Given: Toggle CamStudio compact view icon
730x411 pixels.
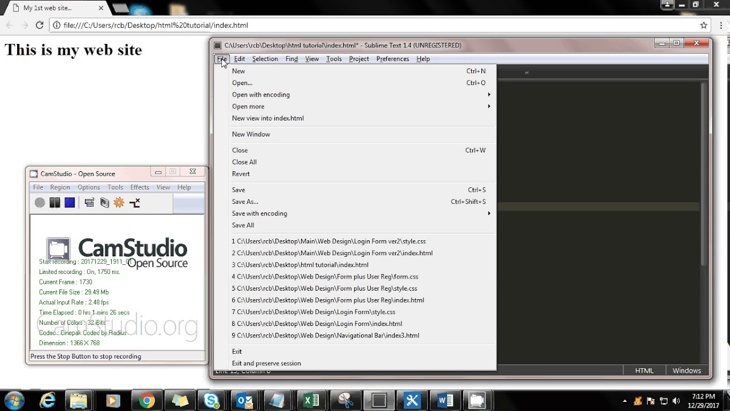Looking at the screenshot, I should (x=90, y=203).
